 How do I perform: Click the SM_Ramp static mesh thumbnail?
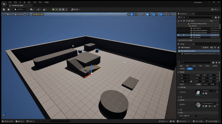[x=198, y=92]
